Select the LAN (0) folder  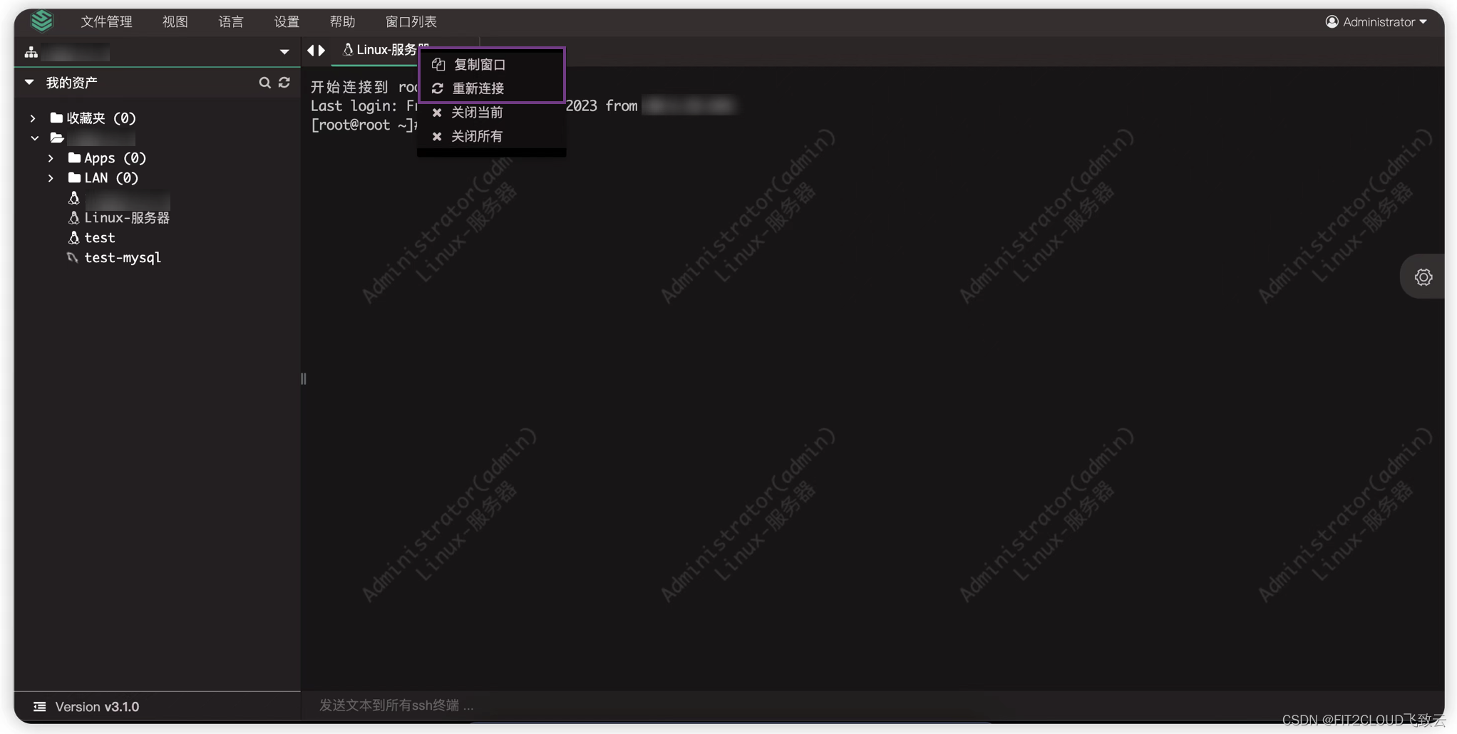point(111,178)
